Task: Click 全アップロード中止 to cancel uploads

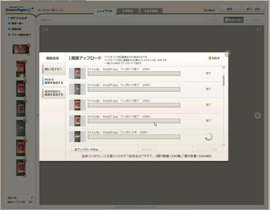Action: (x=87, y=149)
